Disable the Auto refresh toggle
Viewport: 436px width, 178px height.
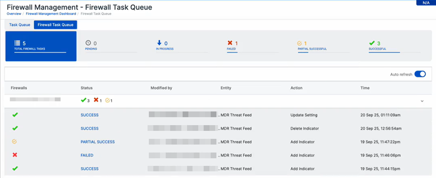click(x=420, y=74)
